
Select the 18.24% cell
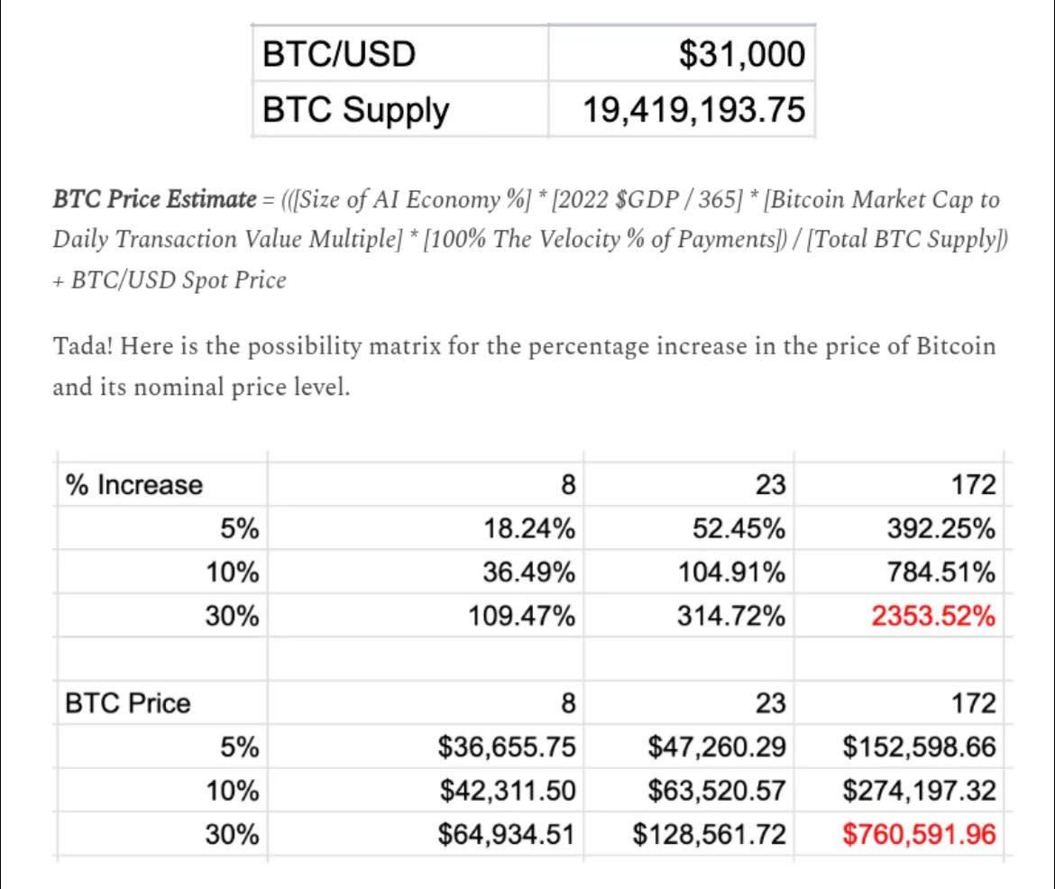tap(521, 529)
